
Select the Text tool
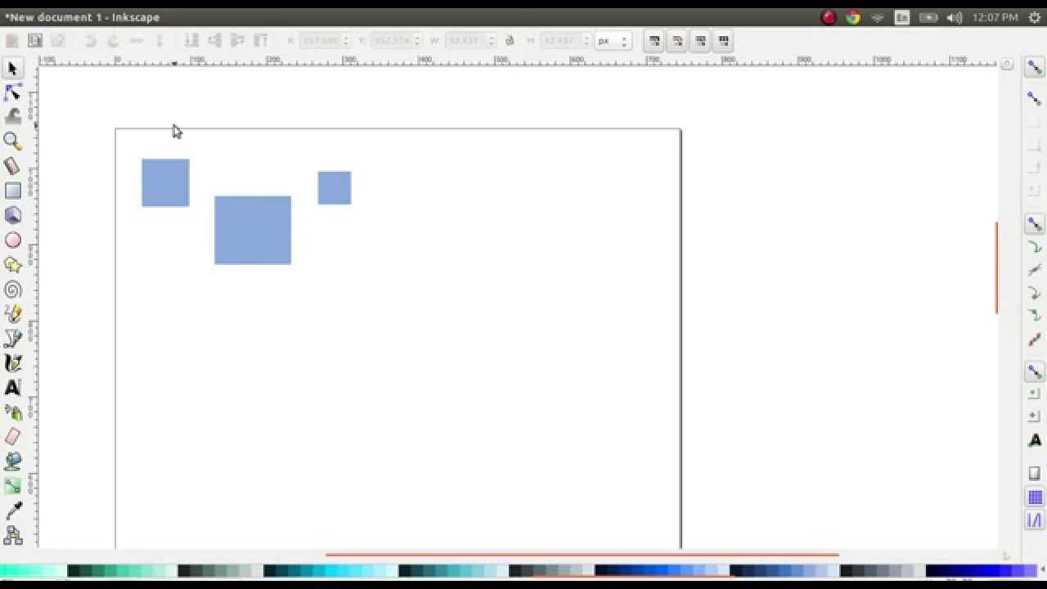tap(12, 387)
